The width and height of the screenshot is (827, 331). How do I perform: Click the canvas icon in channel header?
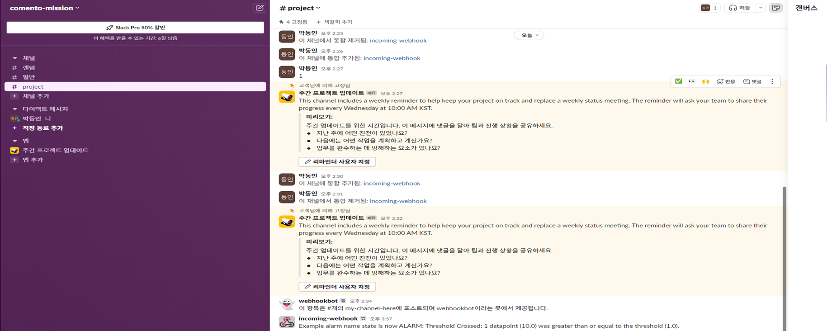click(x=776, y=8)
